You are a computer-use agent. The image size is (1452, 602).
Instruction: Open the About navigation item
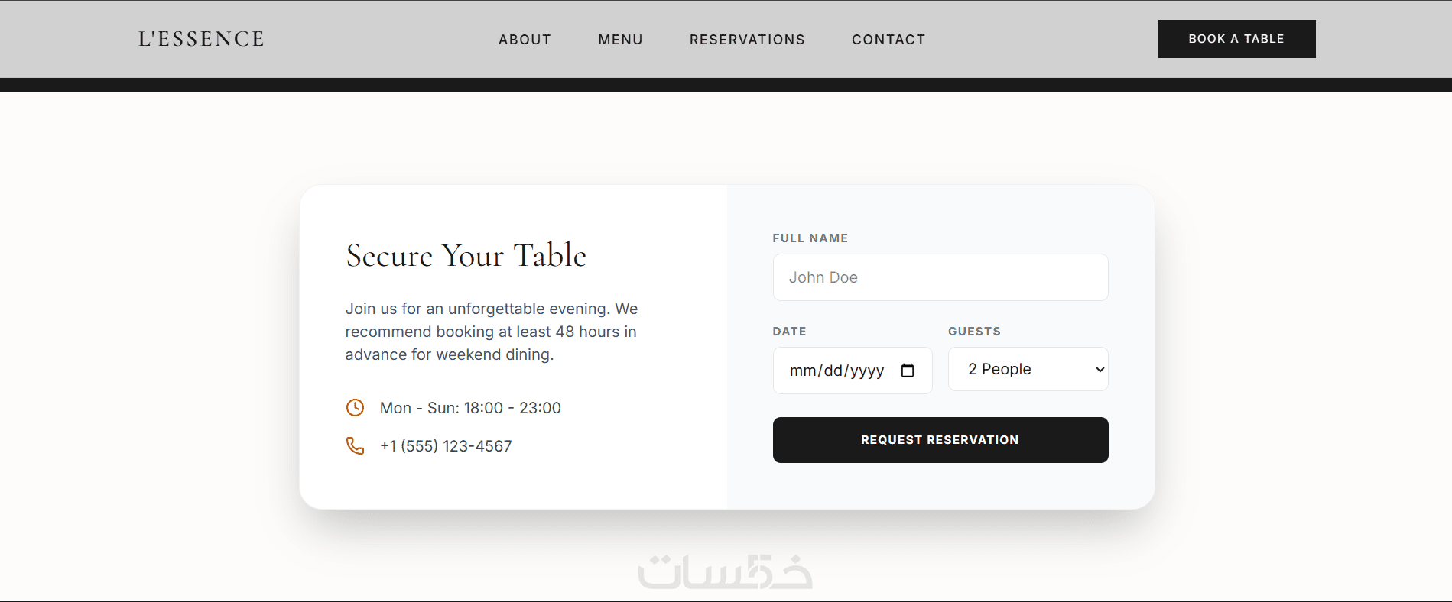[x=525, y=40]
